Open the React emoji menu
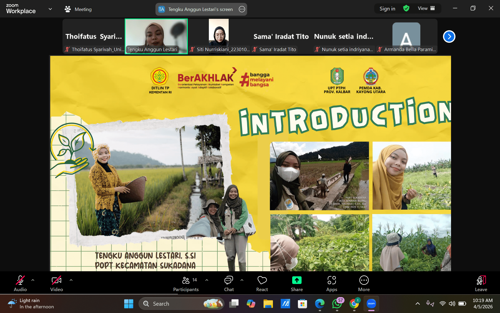The height and width of the screenshot is (313, 500). tap(262, 283)
